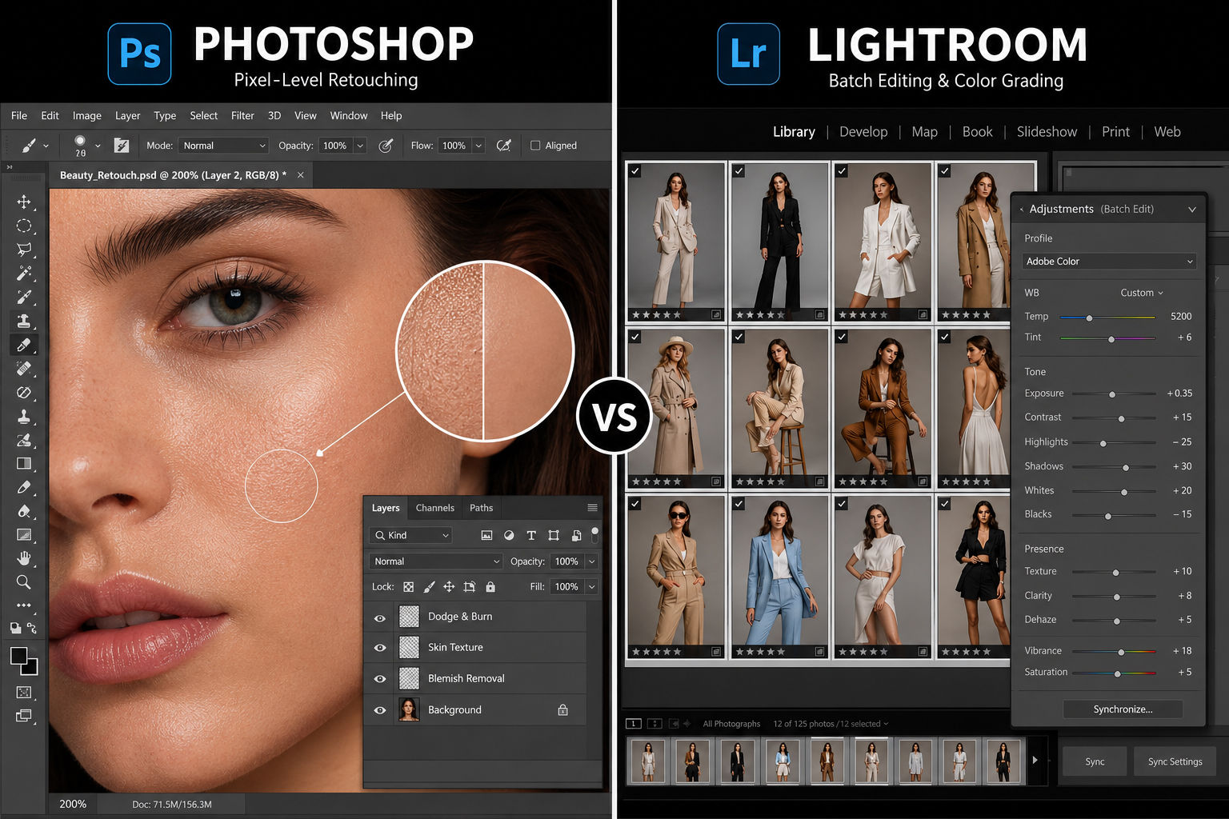Enable the Aligned checkbox
This screenshot has height=819, width=1229.
click(x=535, y=146)
